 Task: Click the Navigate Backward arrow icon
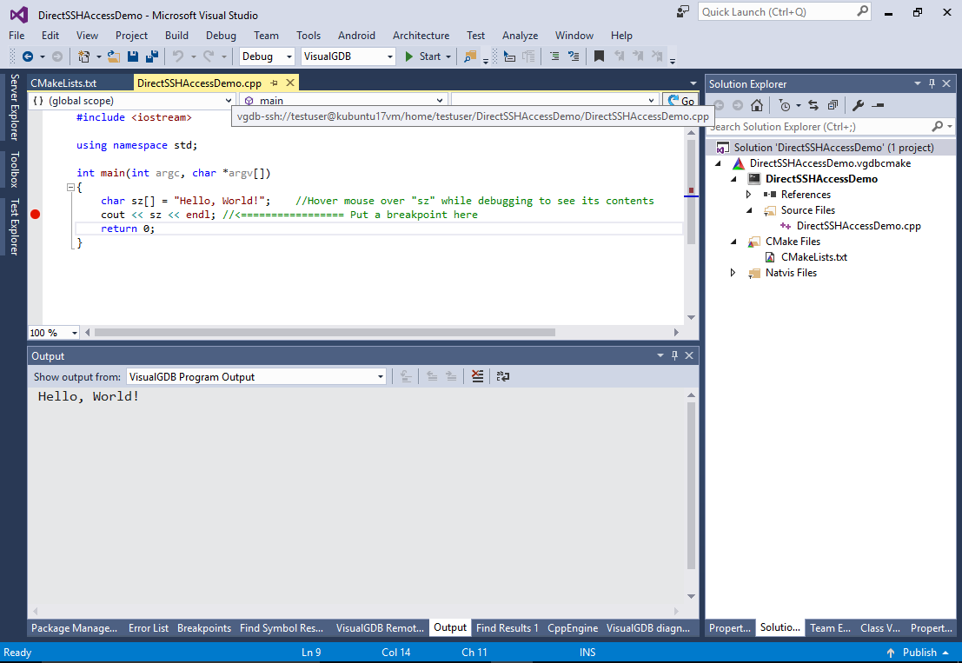tap(28, 56)
